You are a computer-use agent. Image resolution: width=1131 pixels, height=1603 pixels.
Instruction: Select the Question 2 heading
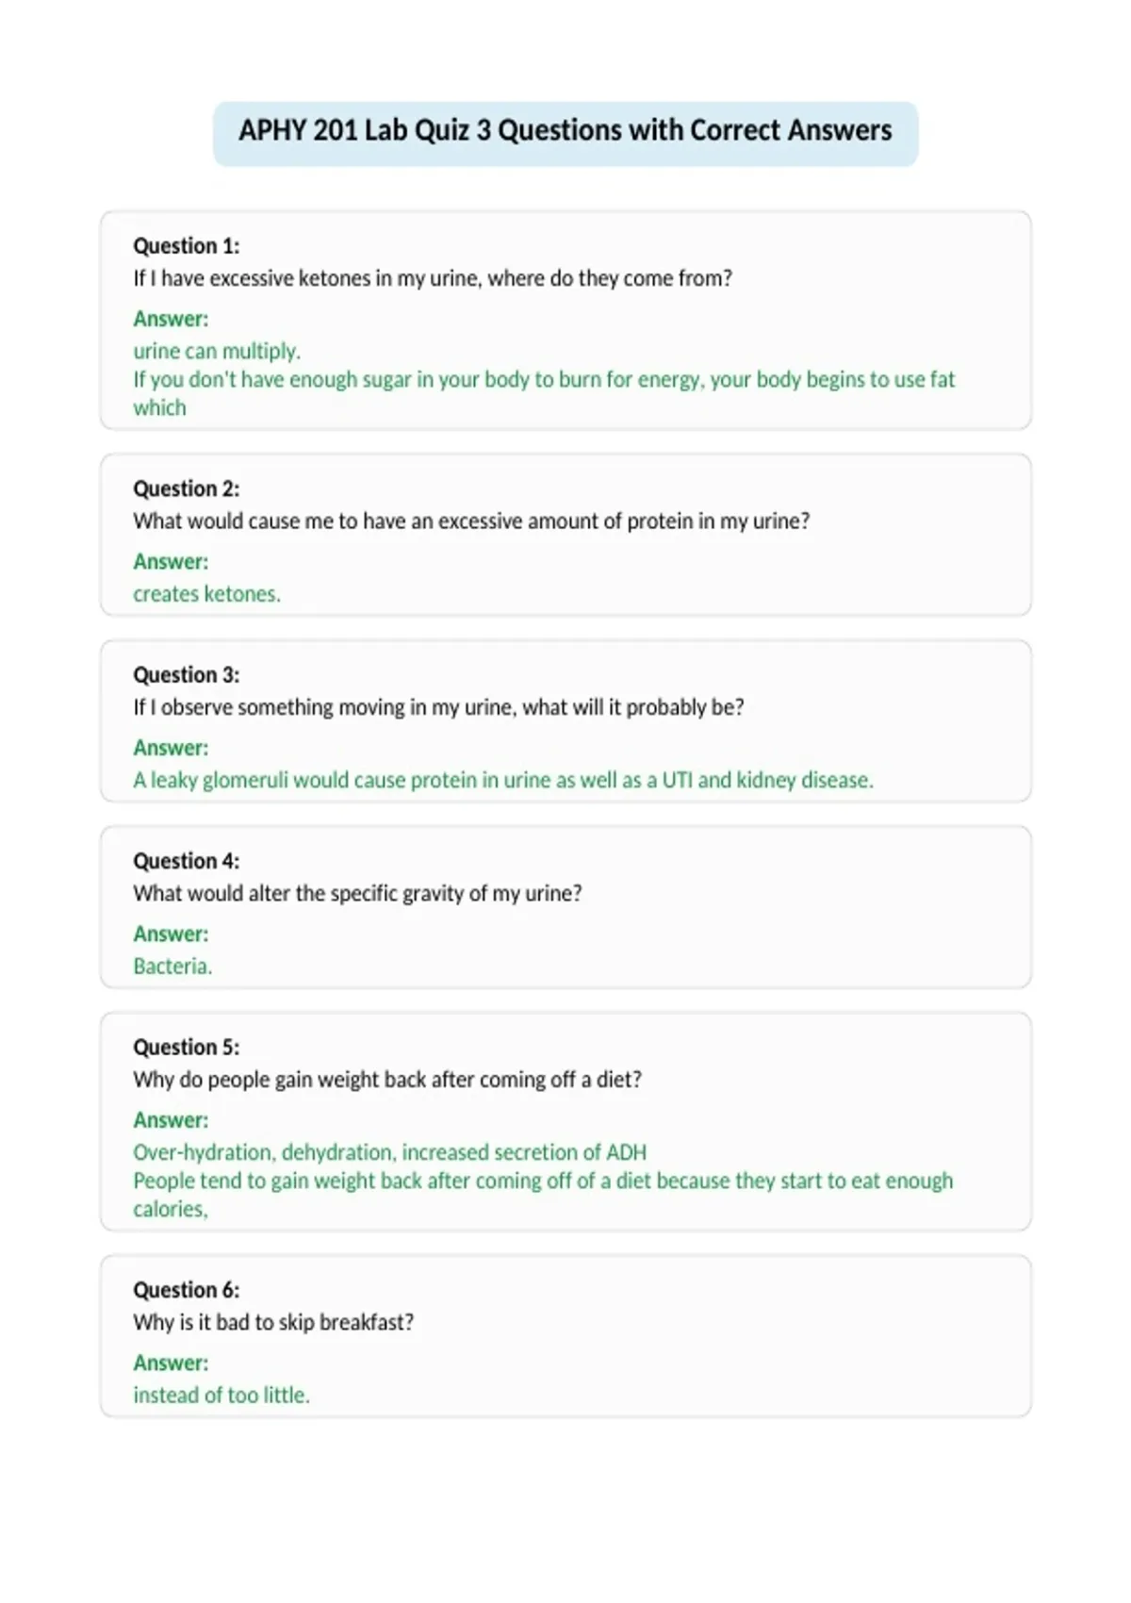point(187,488)
